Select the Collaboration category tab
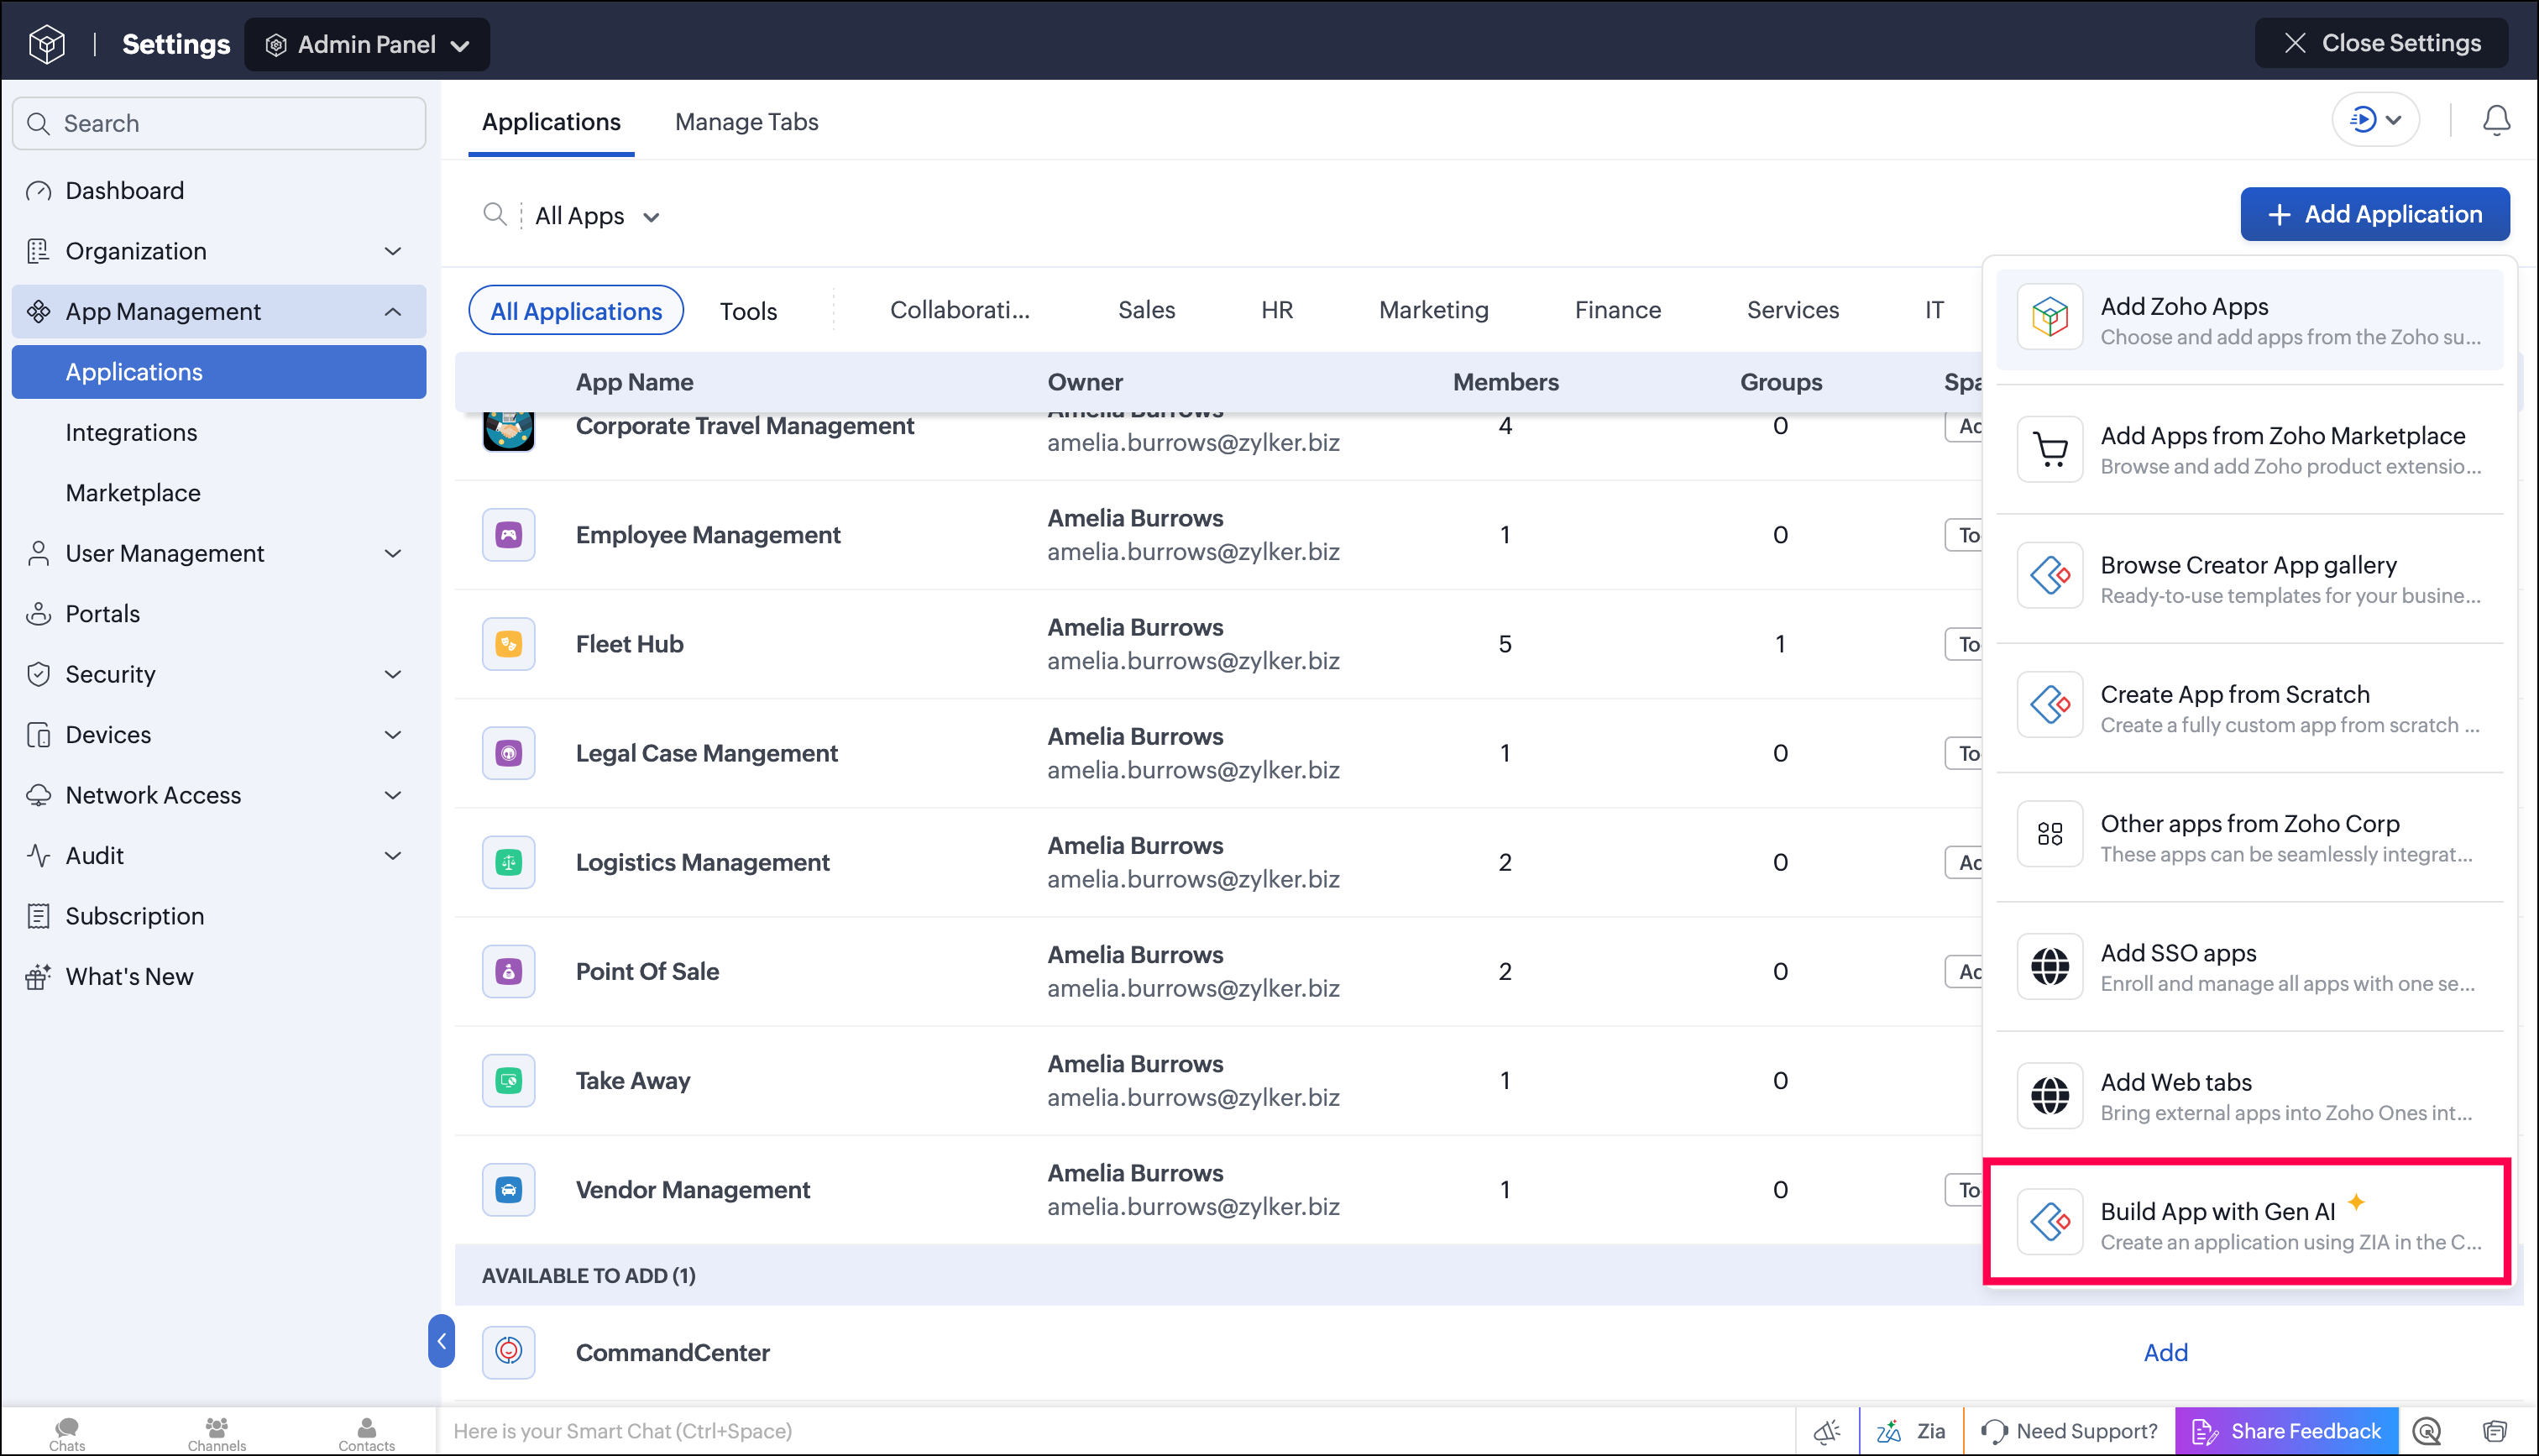This screenshot has height=1456, width=2539. click(960, 310)
